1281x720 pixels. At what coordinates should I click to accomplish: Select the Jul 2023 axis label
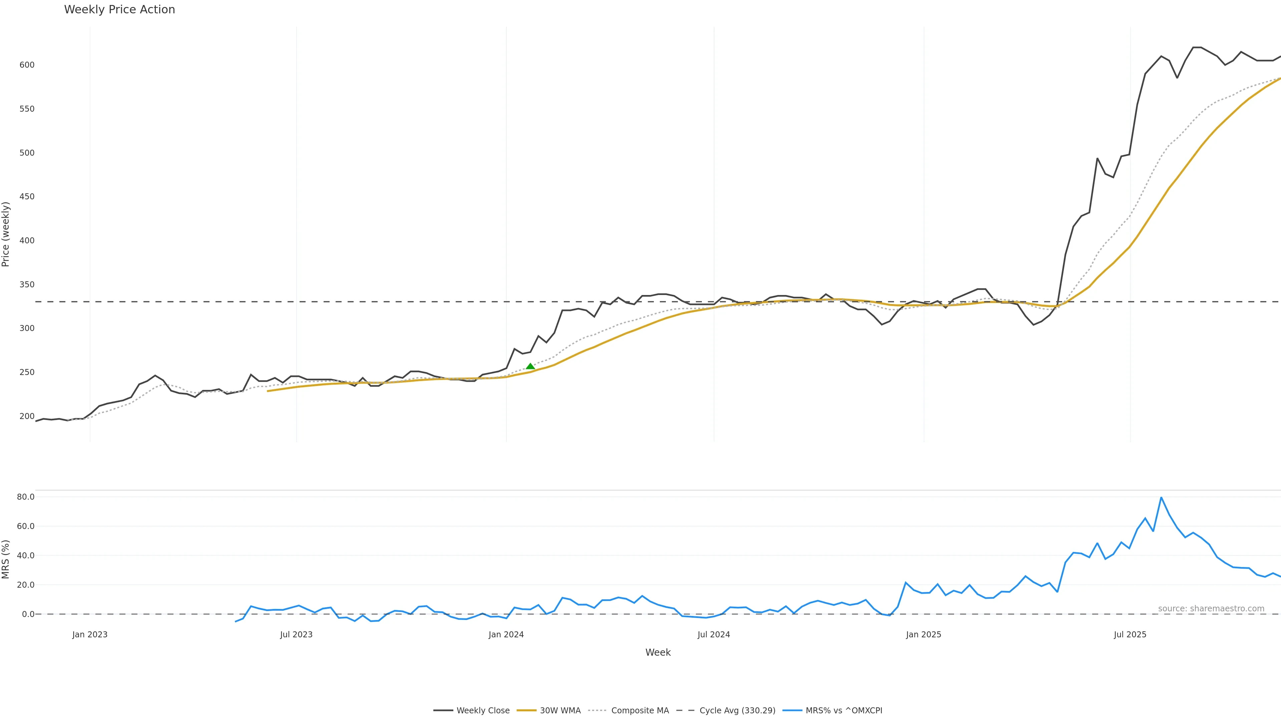coord(296,635)
